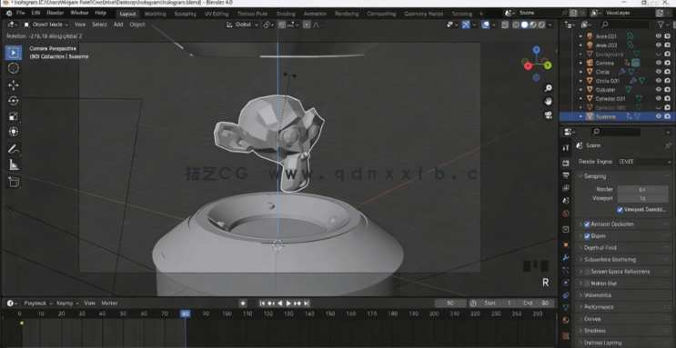Open the Tool properties tab
Screen dimensions: 676x348
(x=566, y=147)
